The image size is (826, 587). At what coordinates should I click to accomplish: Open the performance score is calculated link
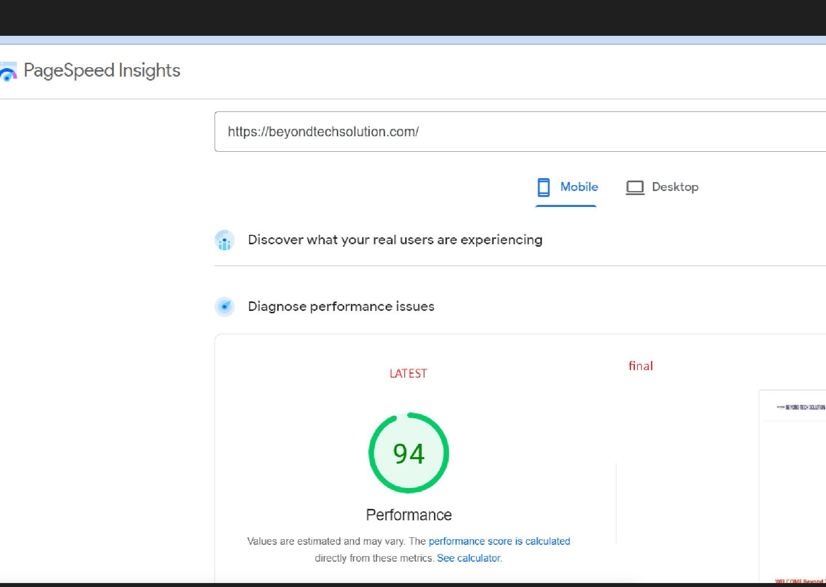click(x=499, y=541)
